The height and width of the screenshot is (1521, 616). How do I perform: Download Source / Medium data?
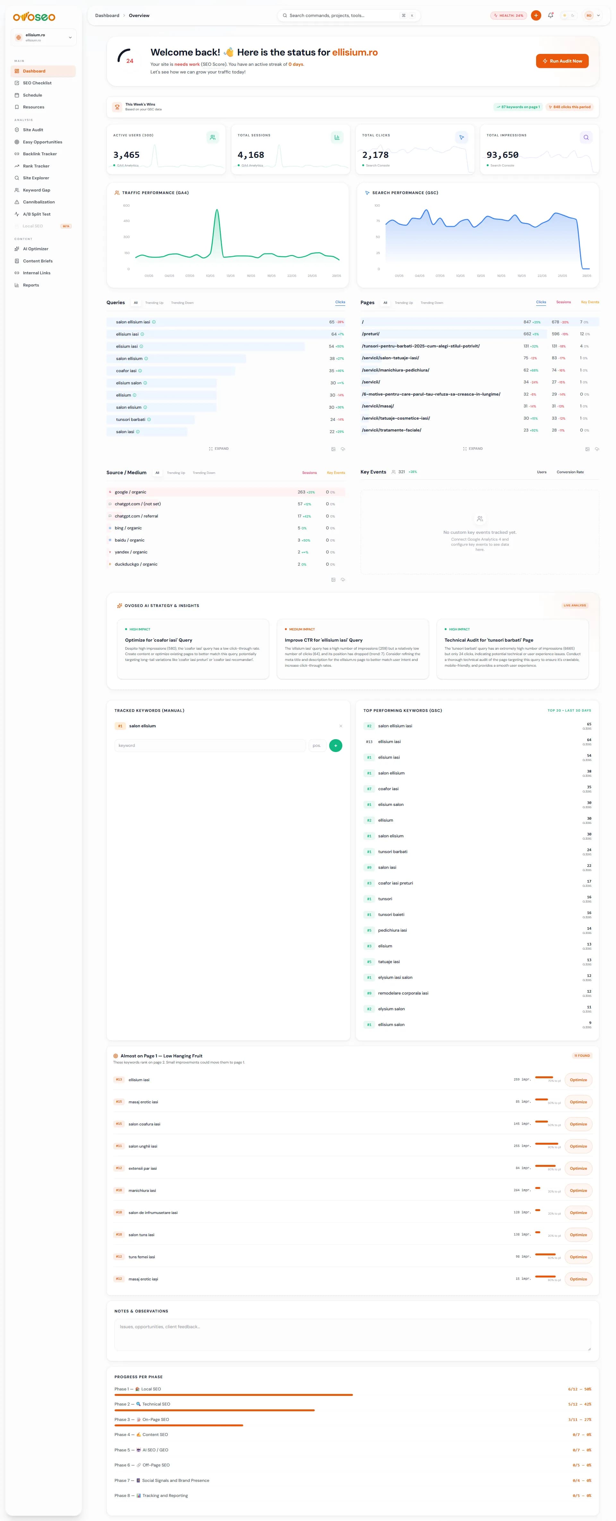(343, 580)
